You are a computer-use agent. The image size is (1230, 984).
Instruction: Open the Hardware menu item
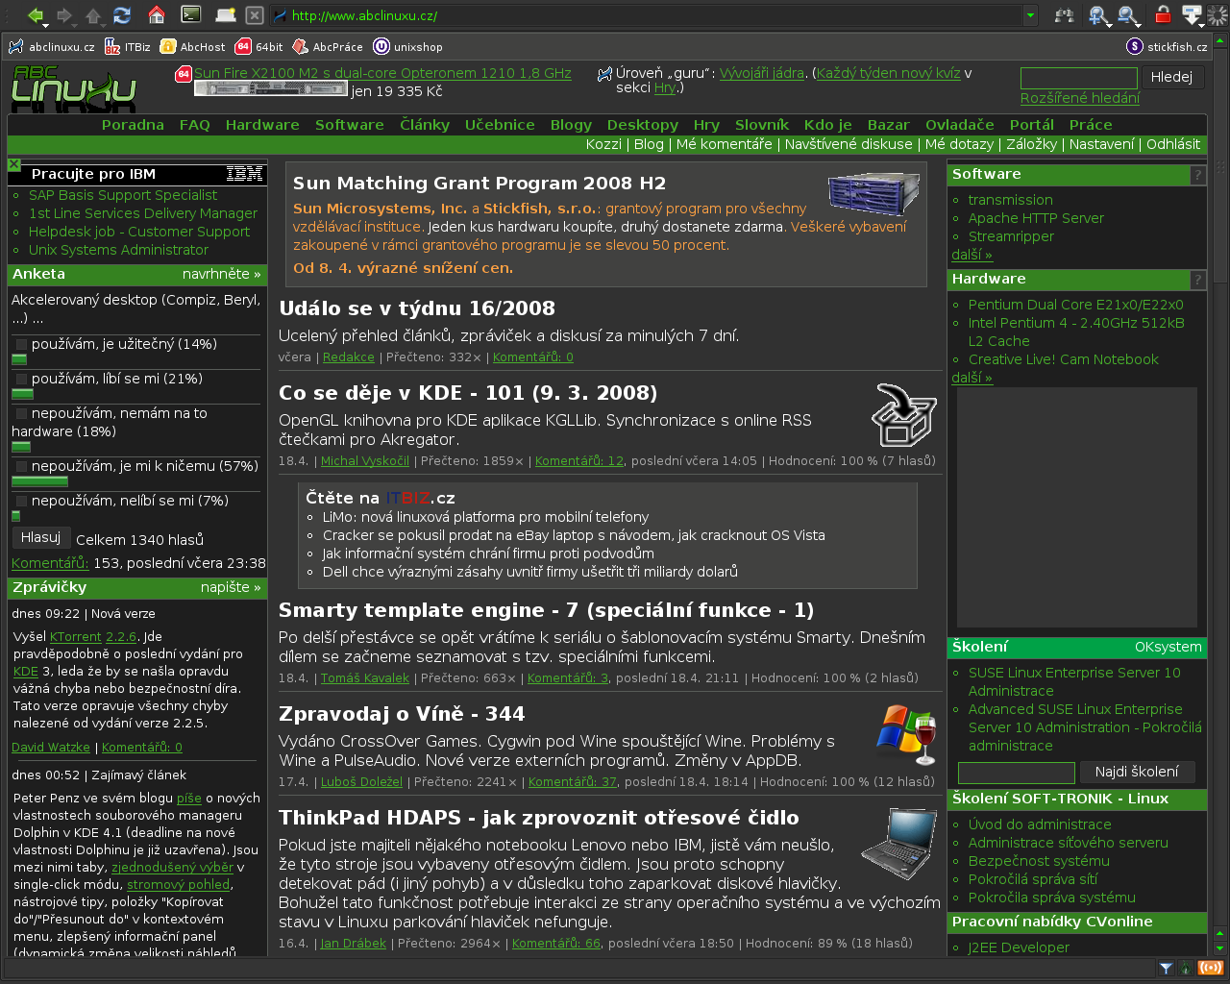coord(262,125)
